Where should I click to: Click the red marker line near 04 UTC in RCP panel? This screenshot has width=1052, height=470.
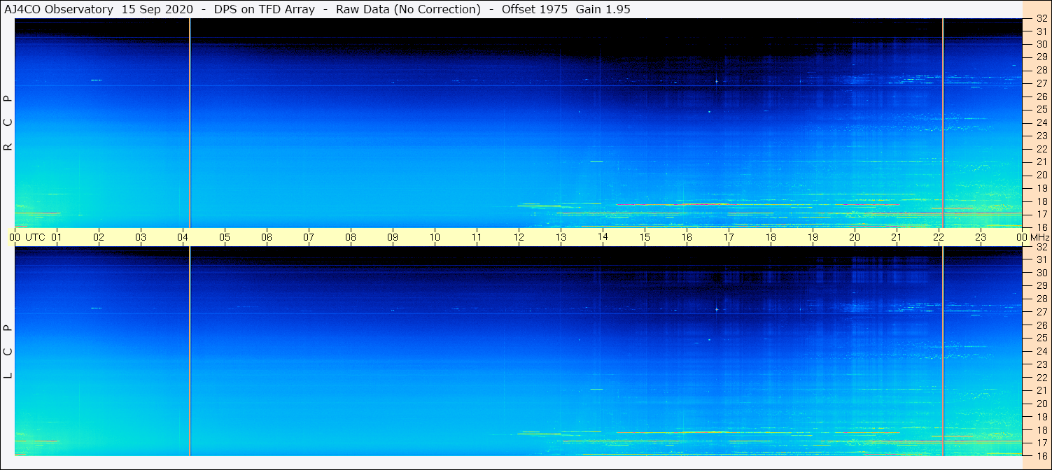[190, 123]
